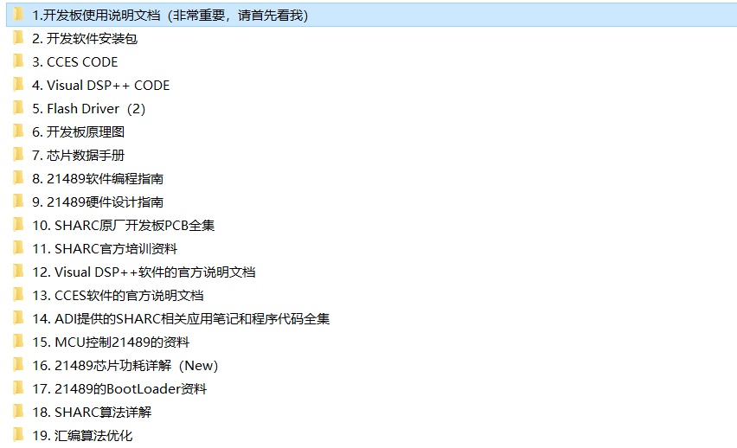Select the name 10. SHARC原厂开发板PCB全集

click(x=123, y=225)
